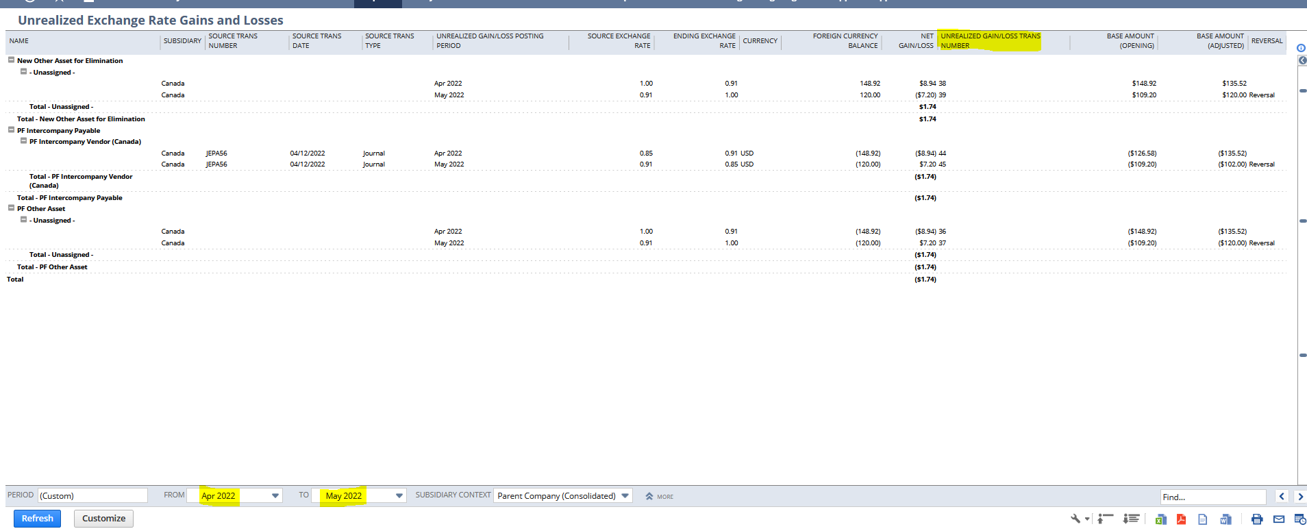The width and height of the screenshot is (1307, 531).
Task: Toggle the side panel chevron
Action: point(1302,61)
